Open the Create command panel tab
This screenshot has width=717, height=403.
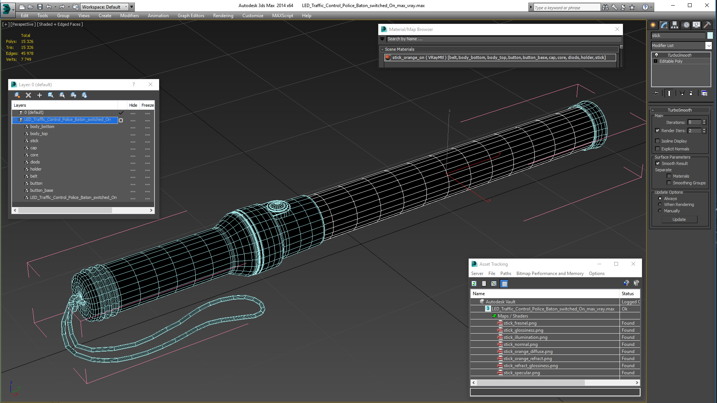tap(653, 25)
